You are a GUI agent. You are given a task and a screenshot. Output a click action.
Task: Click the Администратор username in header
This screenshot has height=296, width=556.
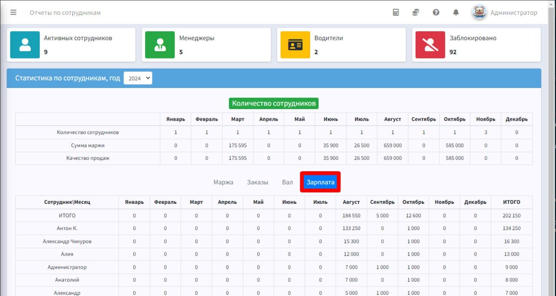click(514, 13)
